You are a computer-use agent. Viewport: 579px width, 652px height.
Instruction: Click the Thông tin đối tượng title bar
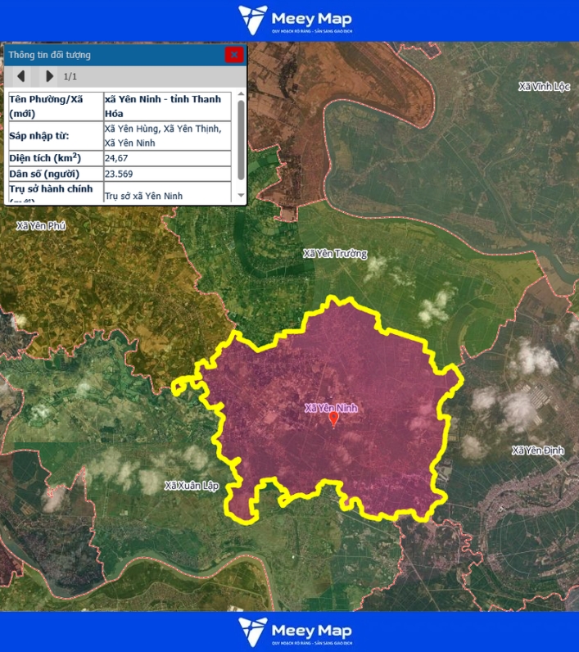coord(115,55)
